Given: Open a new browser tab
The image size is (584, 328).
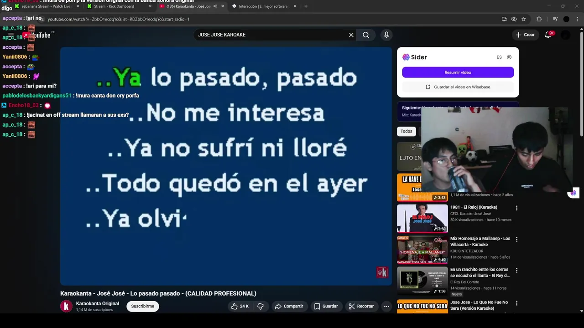Looking at the screenshot, I should click(306, 6).
